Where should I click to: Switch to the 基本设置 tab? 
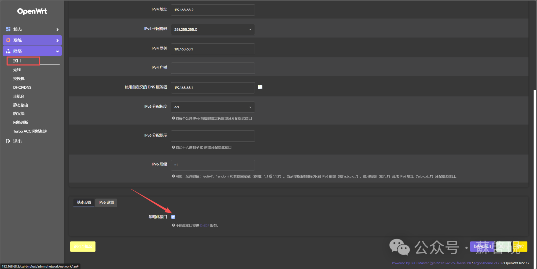pos(84,203)
